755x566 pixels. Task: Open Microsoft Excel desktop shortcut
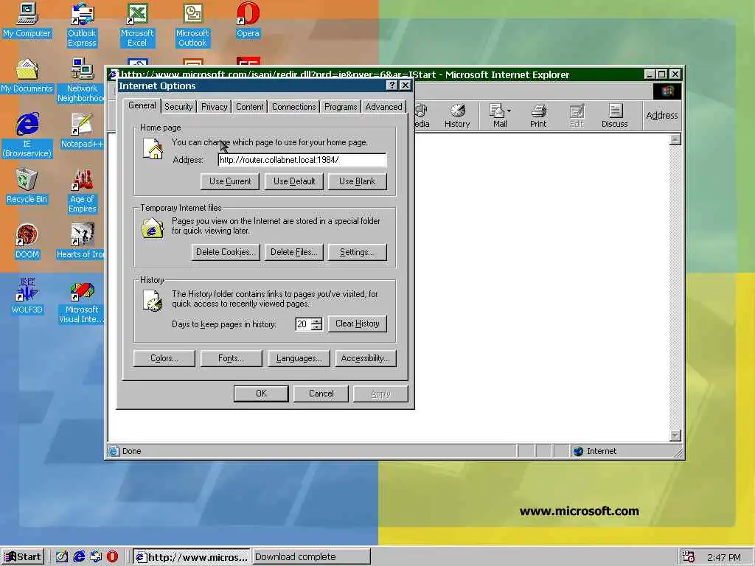(137, 25)
